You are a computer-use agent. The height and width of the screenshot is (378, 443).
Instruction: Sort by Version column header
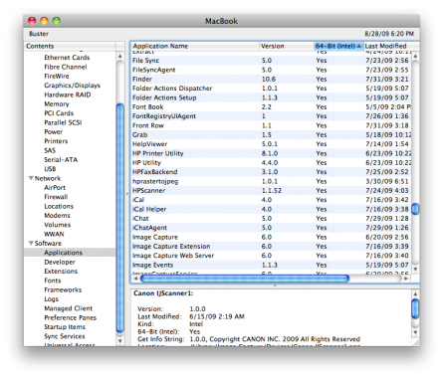pos(287,46)
